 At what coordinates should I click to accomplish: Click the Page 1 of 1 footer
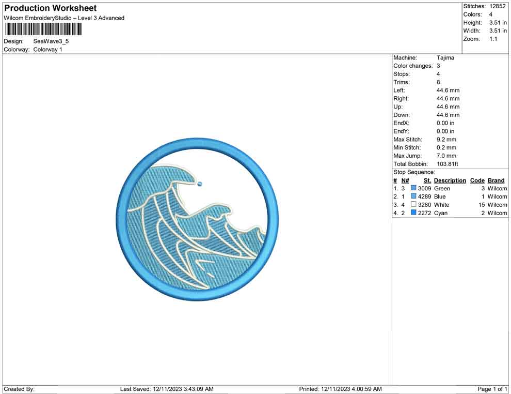(x=492, y=389)
